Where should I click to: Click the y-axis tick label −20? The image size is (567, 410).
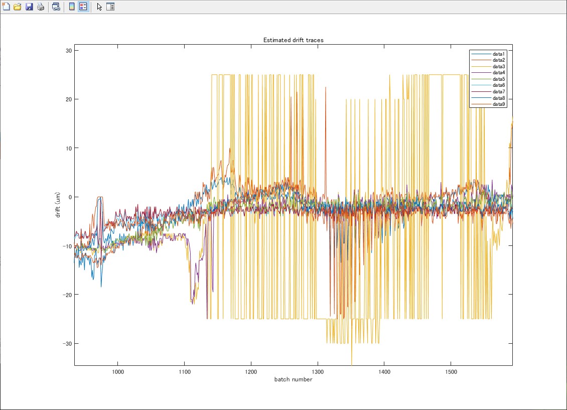[67, 295]
